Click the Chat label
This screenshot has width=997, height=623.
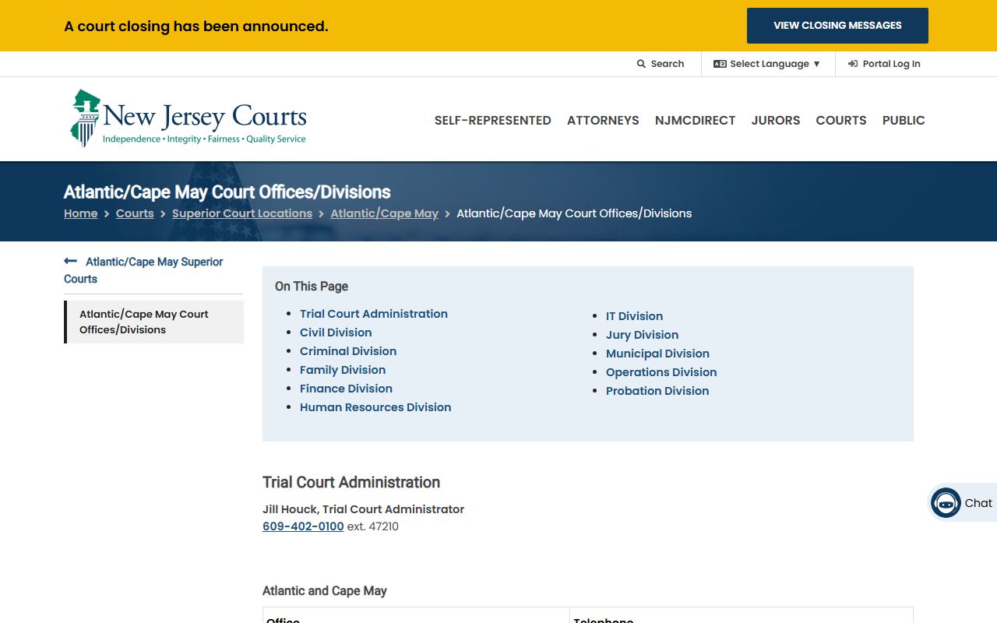point(978,503)
